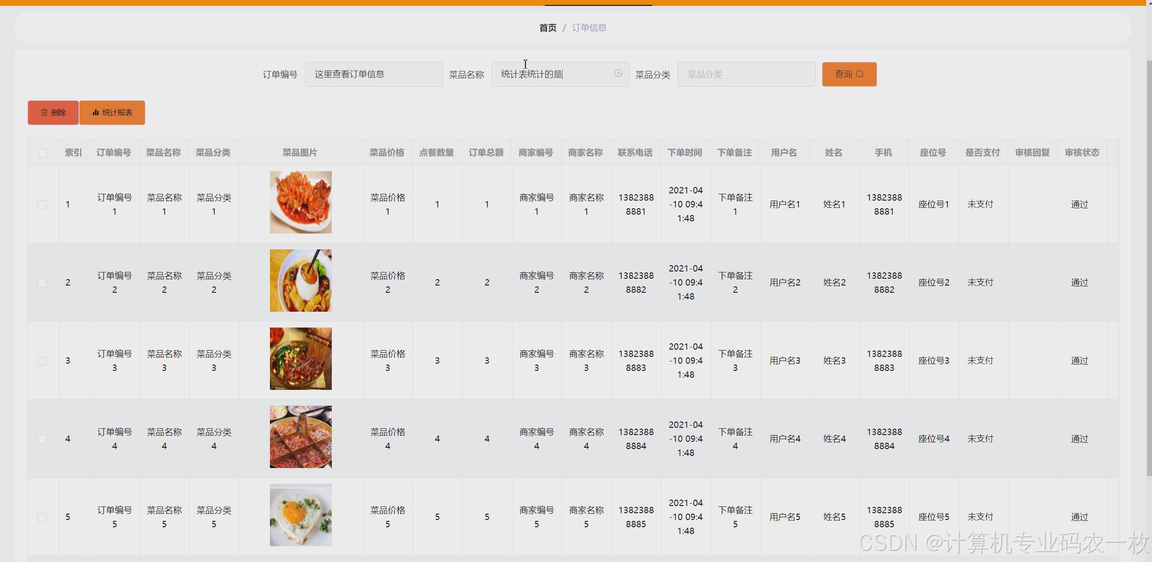Click the 下单时间 column header
This screenshot has width=1152, height=562.
pyautogui.click(x=685, y=153)
